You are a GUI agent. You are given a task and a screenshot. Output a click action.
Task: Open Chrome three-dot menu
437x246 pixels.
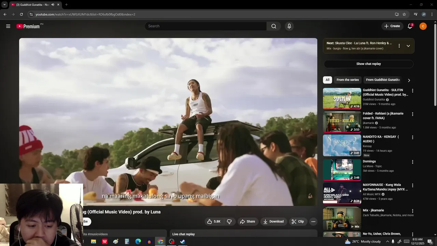pyautogui.click(x=432, y=14)
